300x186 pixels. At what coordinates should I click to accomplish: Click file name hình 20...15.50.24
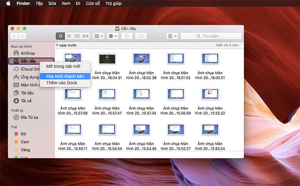pyautogui.click(x=210, y=148)
